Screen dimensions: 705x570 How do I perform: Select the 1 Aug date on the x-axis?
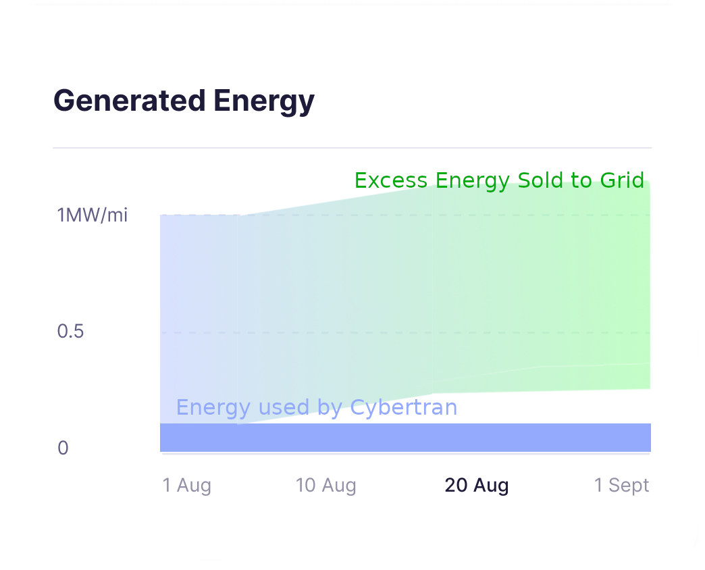point(187,485)
